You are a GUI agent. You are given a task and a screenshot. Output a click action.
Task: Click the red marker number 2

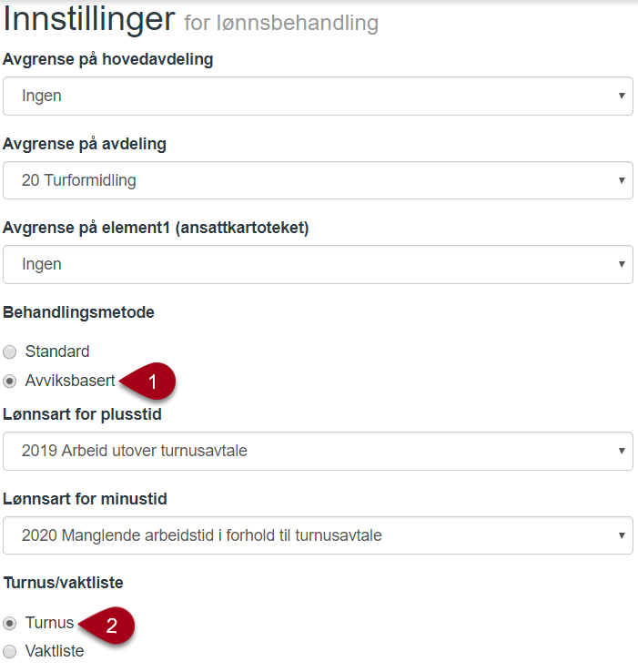[x=107, y=626]
